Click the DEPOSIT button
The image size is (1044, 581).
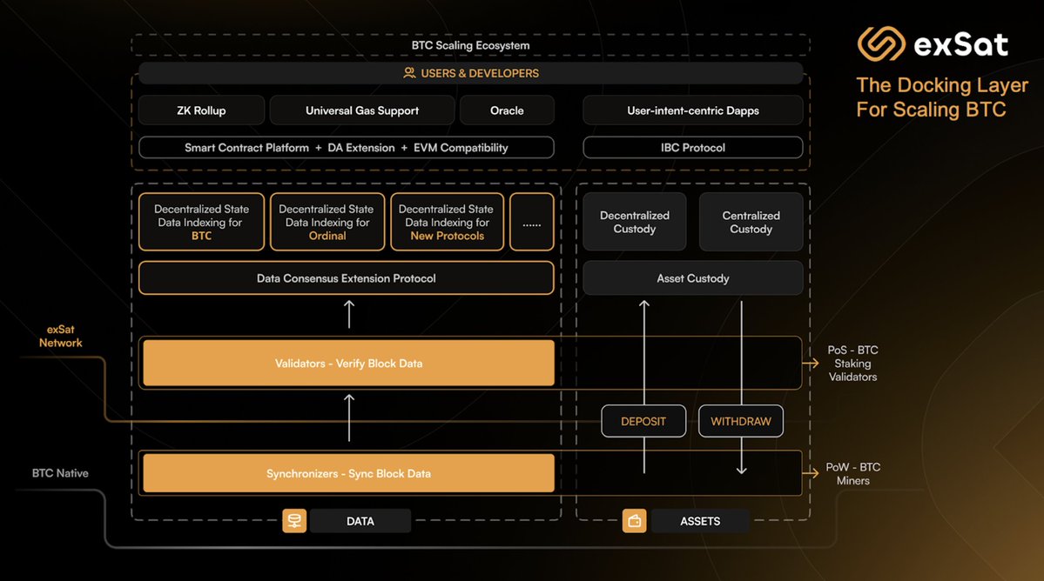pyautogui.click(x=643, y=421)
